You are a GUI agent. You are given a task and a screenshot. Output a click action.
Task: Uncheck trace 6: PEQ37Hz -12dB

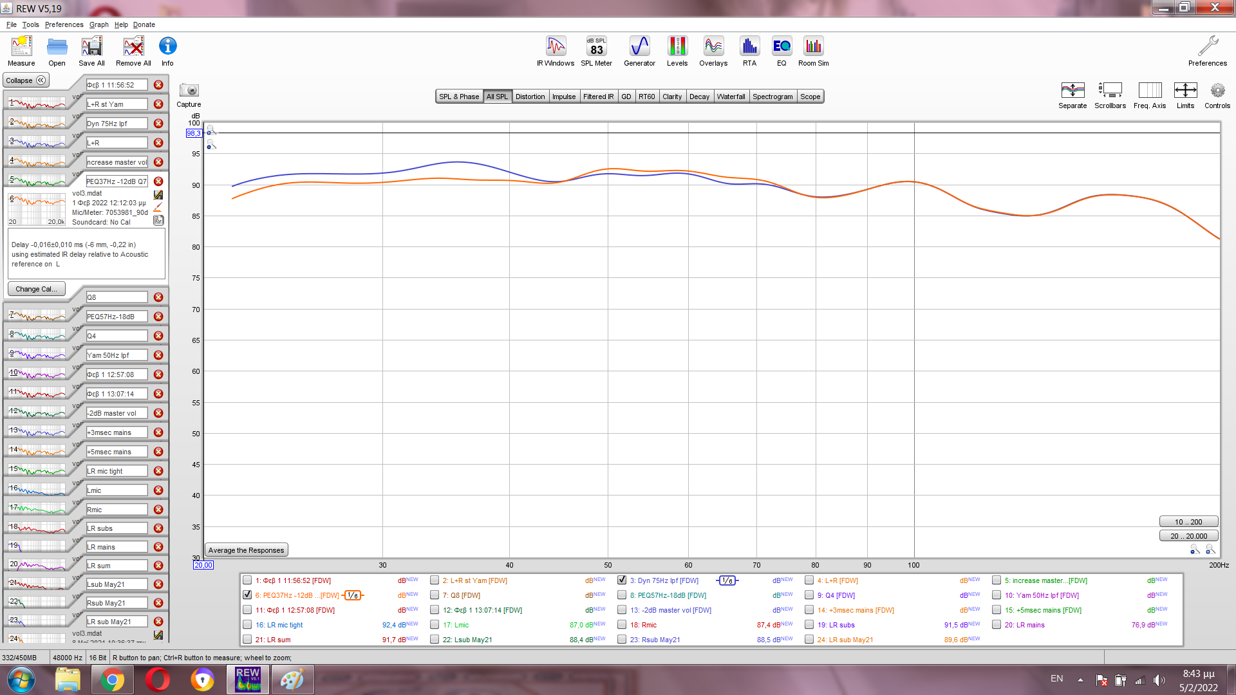247,595
